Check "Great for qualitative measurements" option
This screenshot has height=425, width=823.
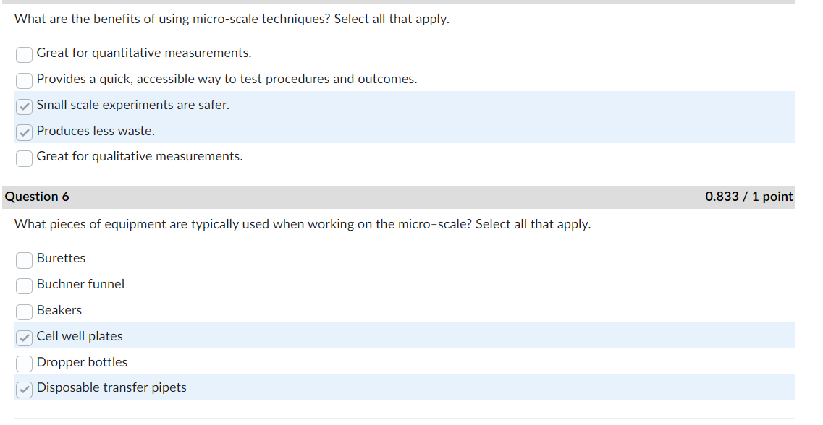coord(24,158)
